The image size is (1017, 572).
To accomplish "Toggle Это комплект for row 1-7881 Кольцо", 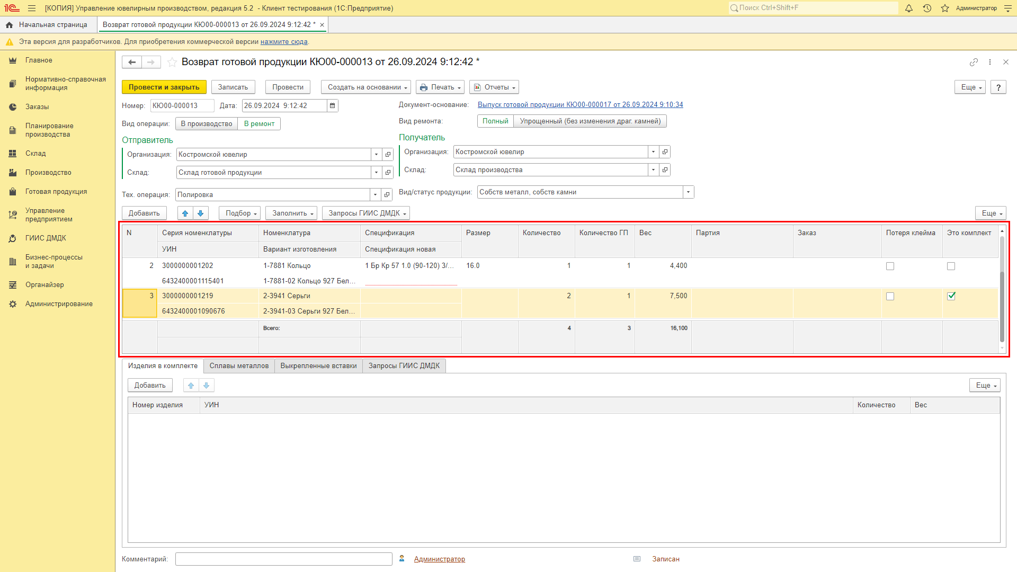I will 951,266.
